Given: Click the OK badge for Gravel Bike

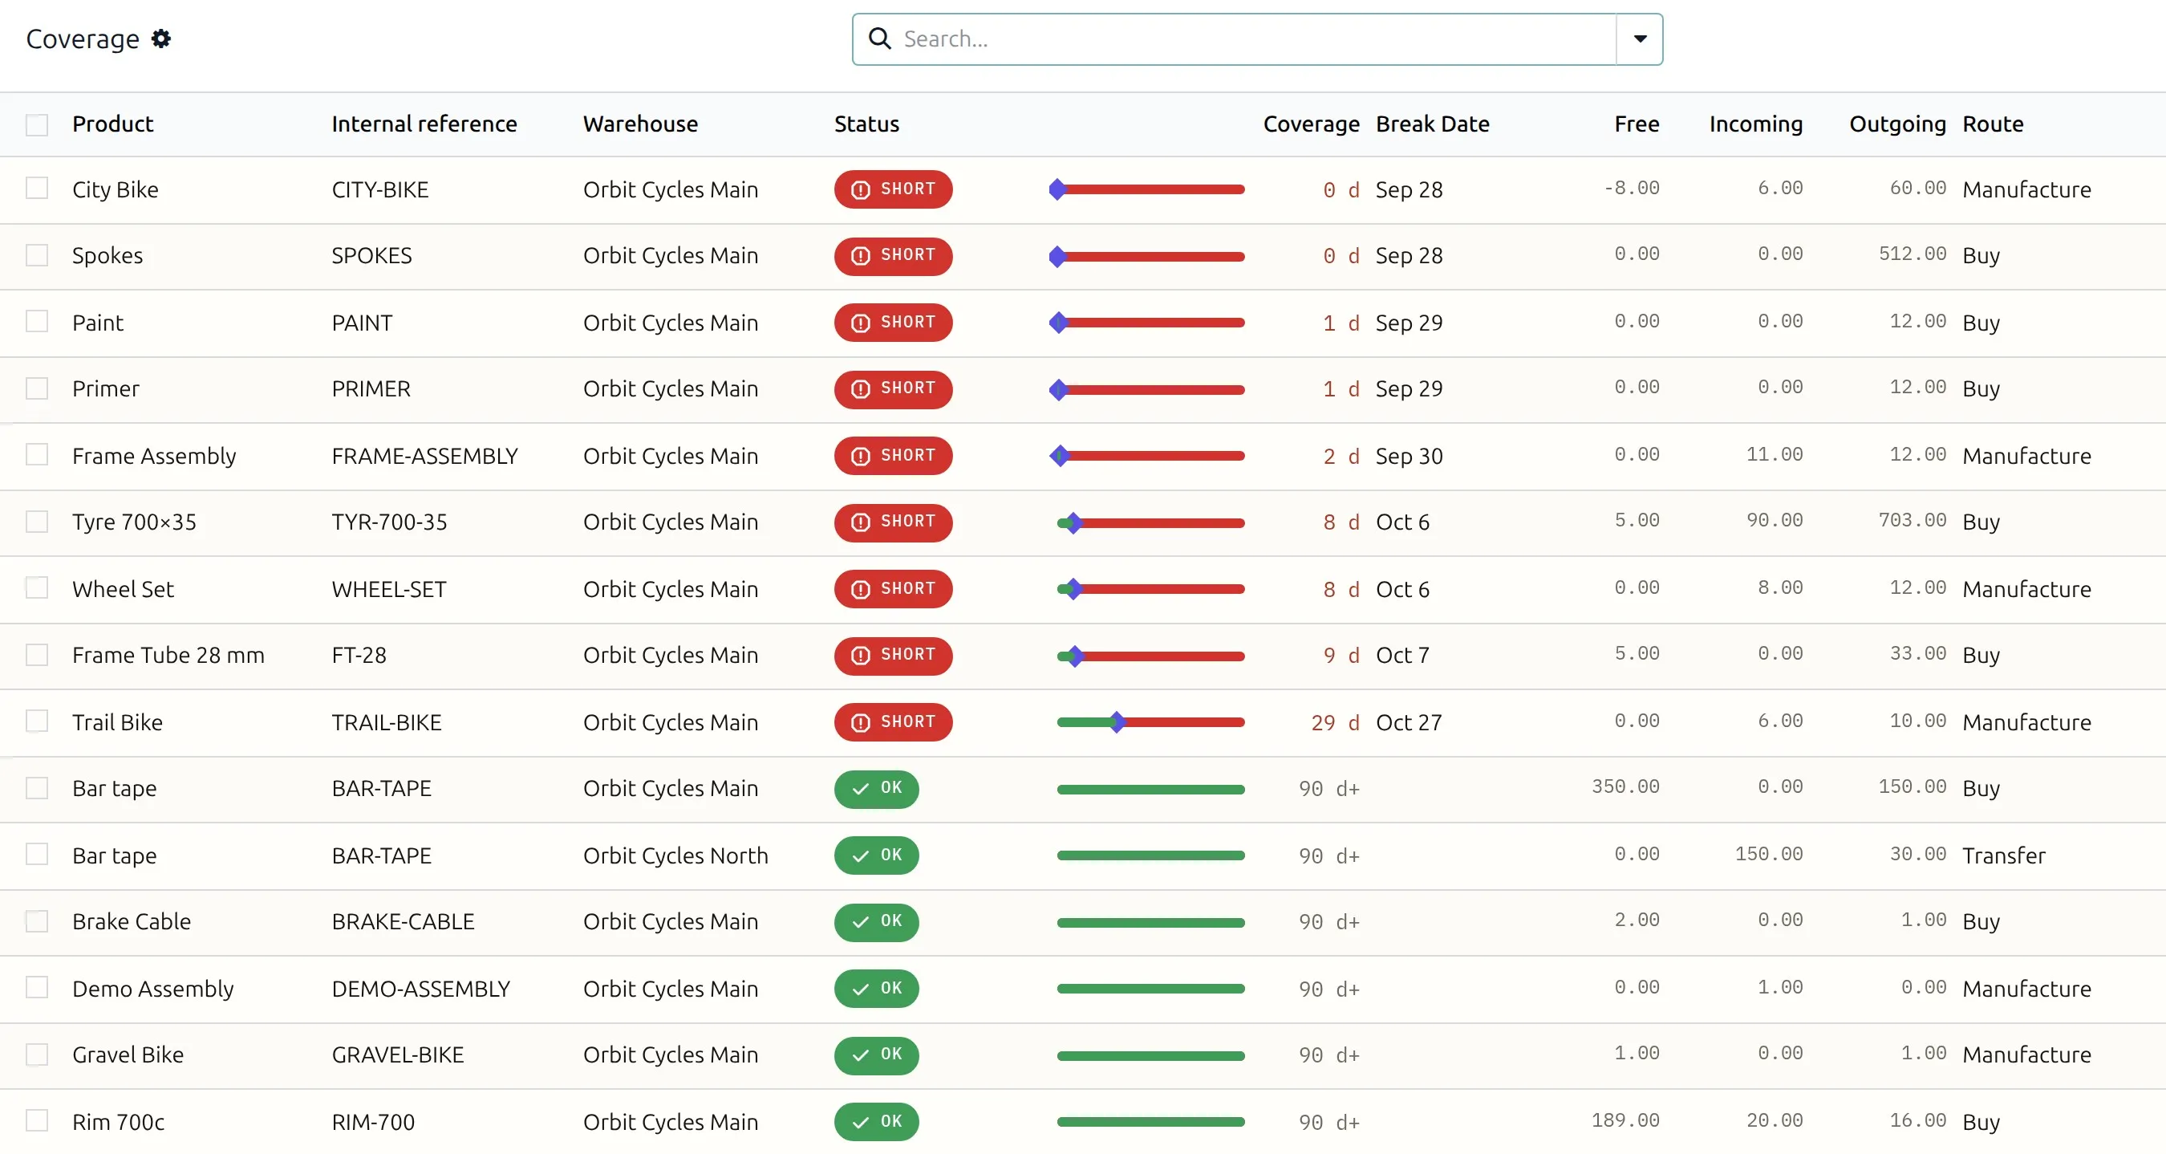Looking at the screenshot, I should point(876,1054).
